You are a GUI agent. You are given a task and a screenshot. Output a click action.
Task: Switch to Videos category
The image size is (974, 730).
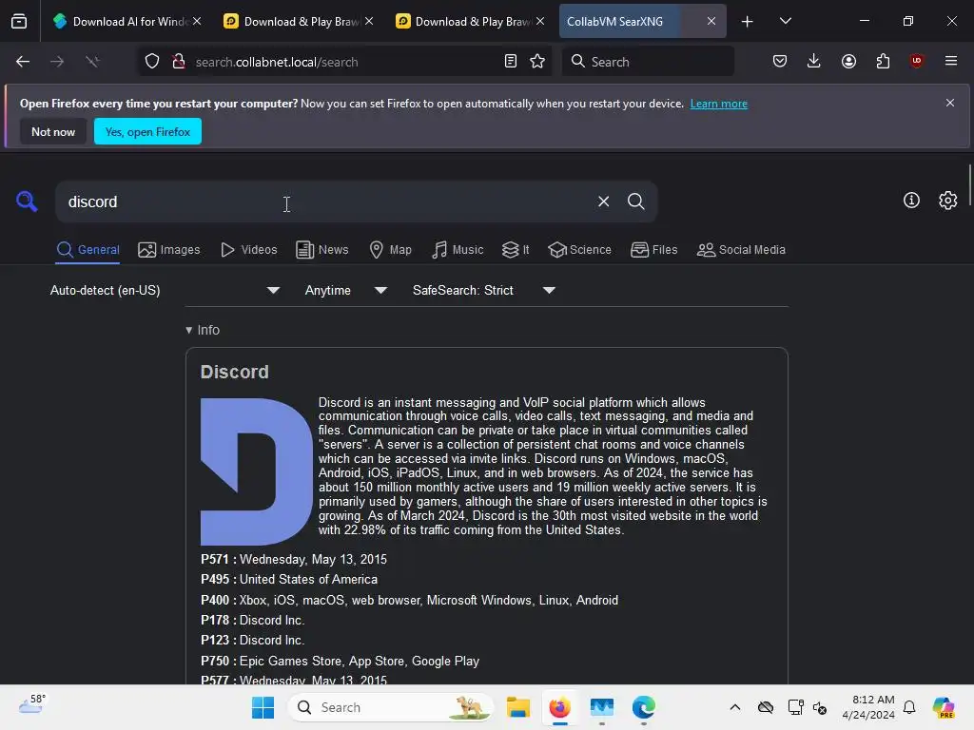tap(249, 250)
